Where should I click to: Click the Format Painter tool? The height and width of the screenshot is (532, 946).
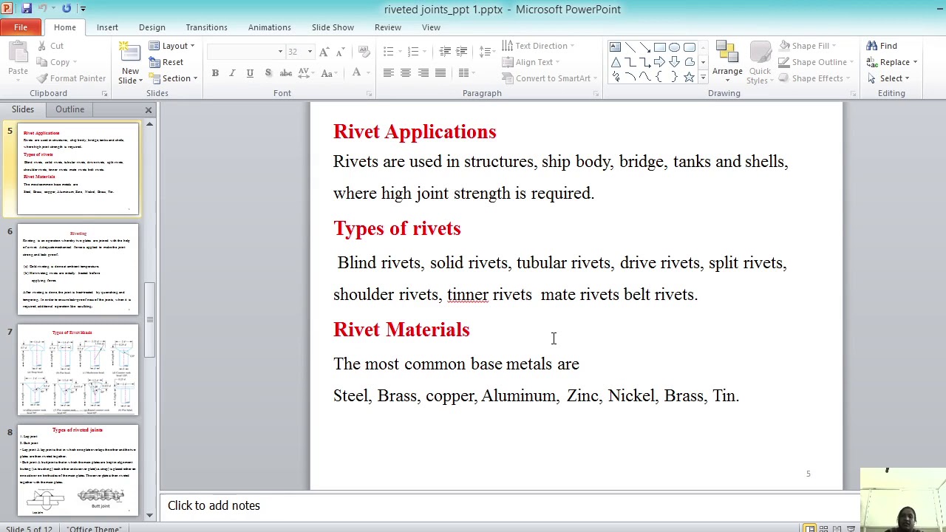(x=71, y=78)
